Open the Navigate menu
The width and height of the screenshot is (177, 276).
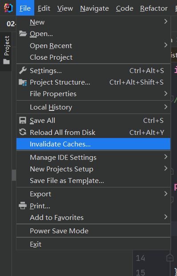click(x=94, y=8)
